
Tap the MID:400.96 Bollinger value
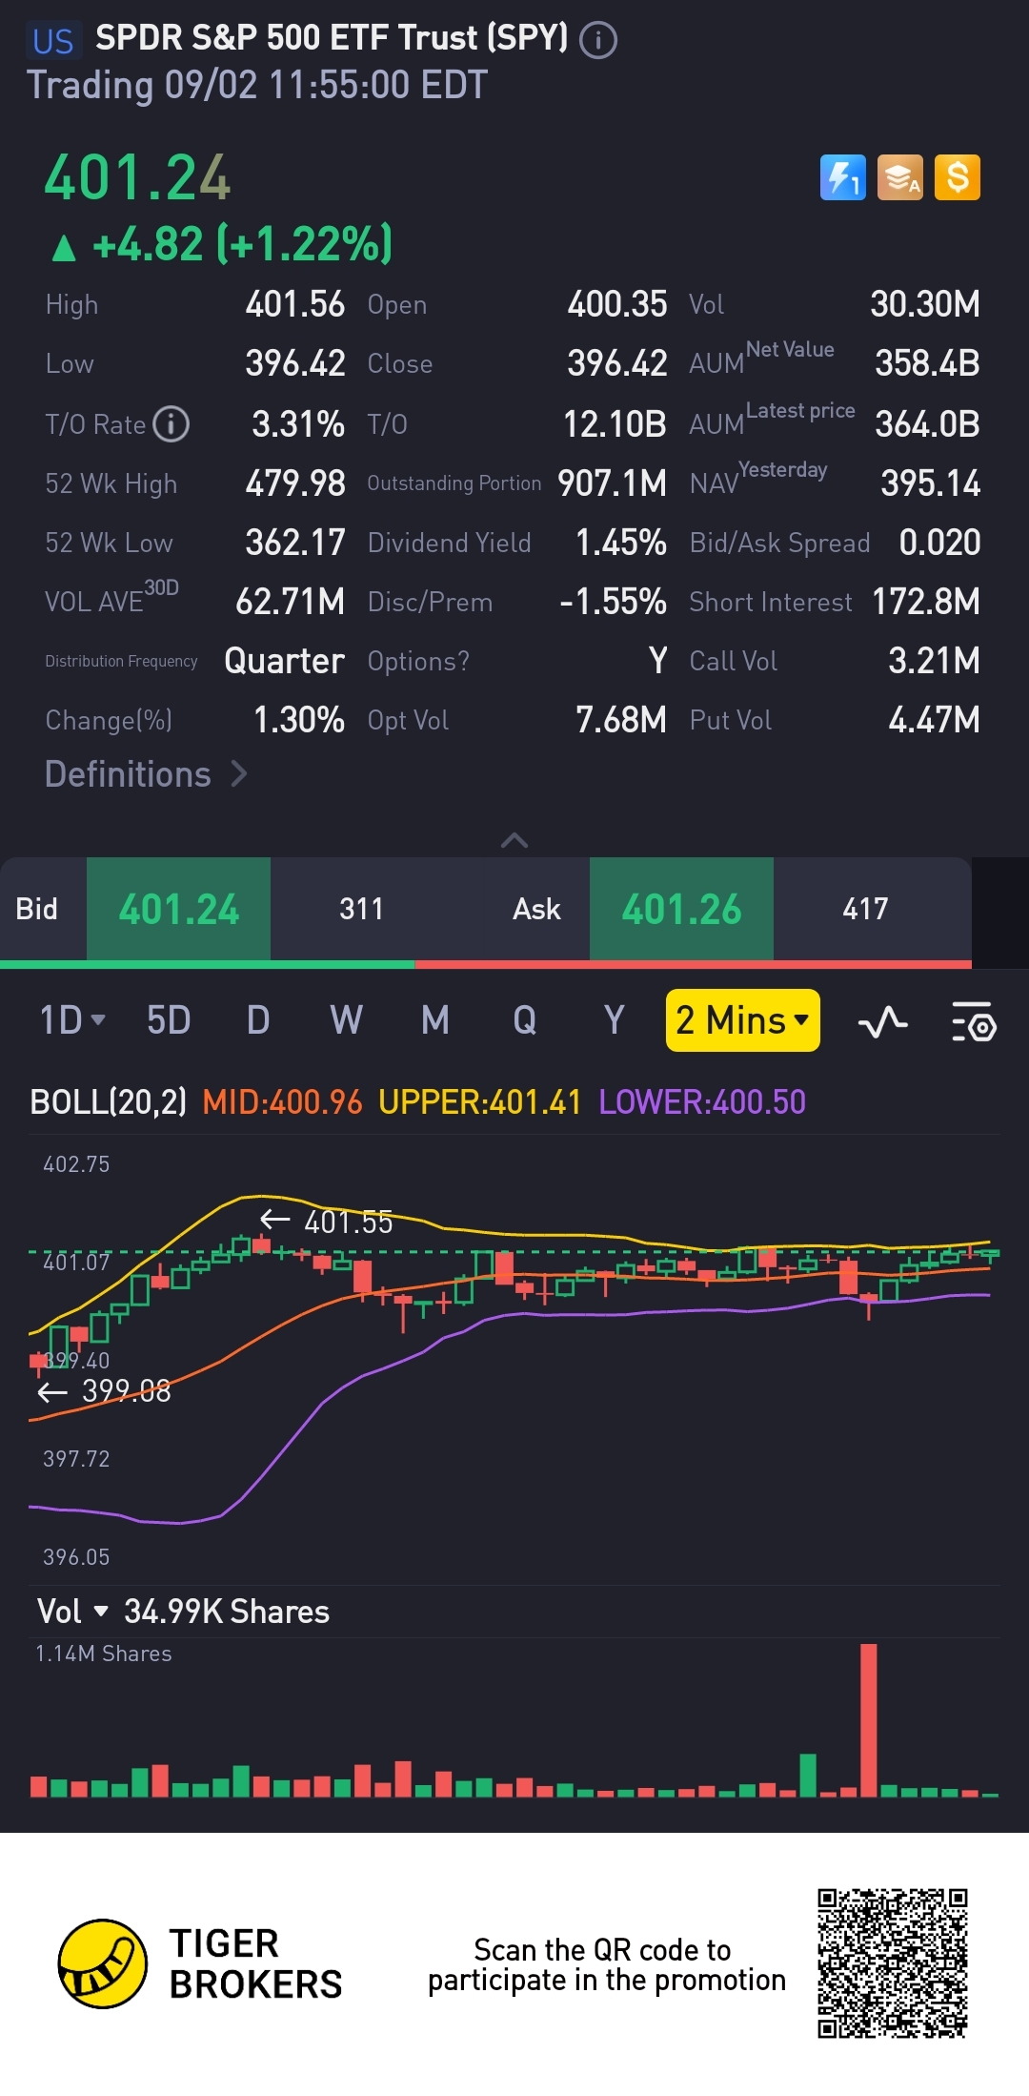[x=283, y=1102]
